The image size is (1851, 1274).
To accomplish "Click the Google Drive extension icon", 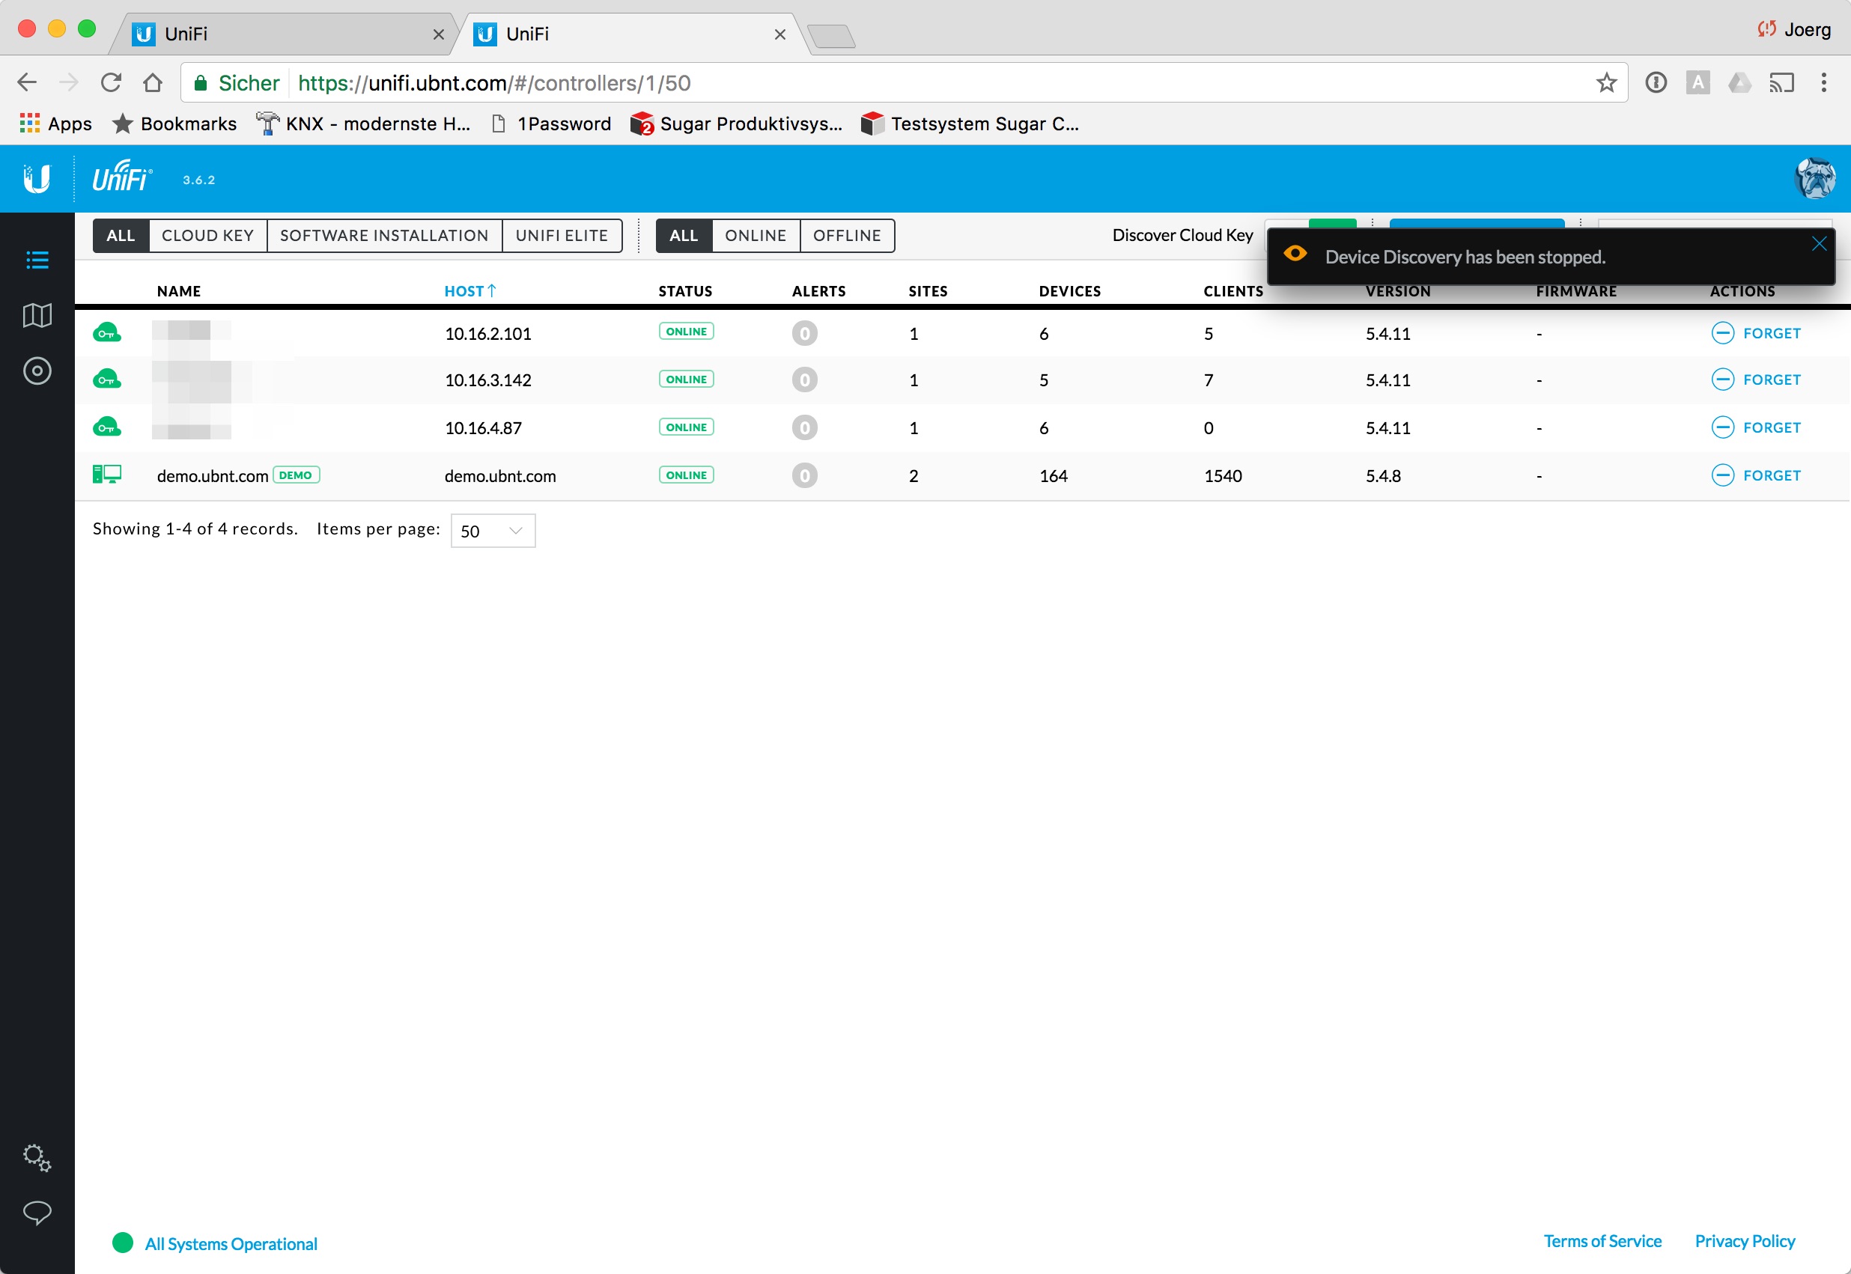I will point(1739,82).
